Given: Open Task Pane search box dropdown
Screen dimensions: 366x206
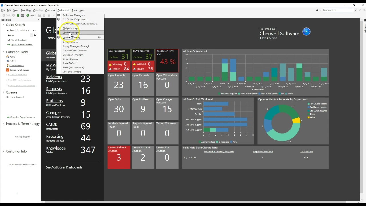Looking at the screenshot, I should point(31,35).
